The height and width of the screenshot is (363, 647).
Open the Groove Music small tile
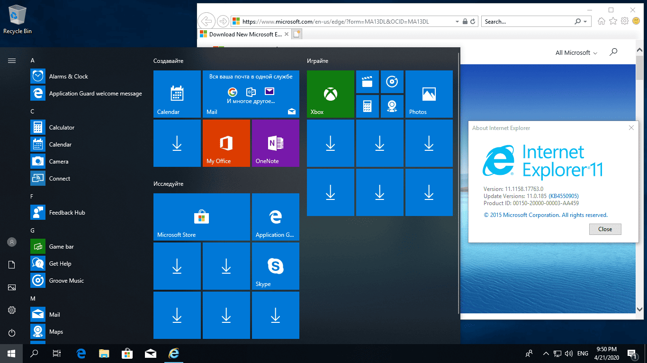pyautogui.click(x=392, y=82)
